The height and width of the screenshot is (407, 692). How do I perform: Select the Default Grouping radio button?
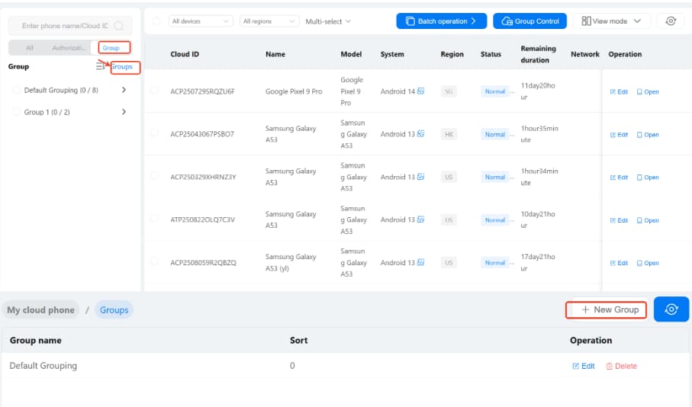coord(17,91)
